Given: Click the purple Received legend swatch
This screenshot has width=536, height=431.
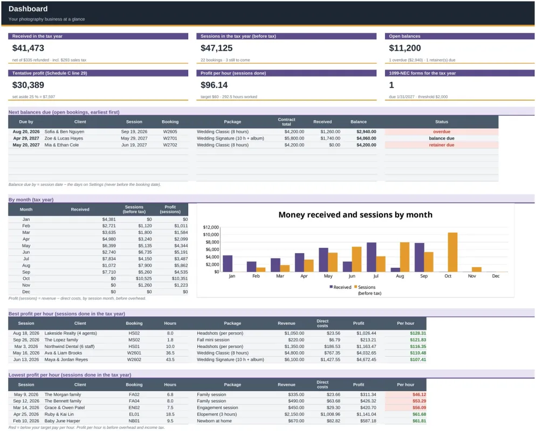Looking at the screenshot, I should pyautogui.click(x=331, y=287).
